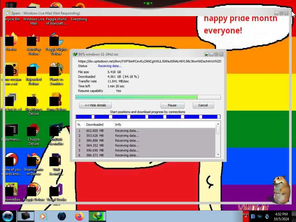The image size is (296, 222).
Task: Click the Downloaded column header
Action: (99, 125)
